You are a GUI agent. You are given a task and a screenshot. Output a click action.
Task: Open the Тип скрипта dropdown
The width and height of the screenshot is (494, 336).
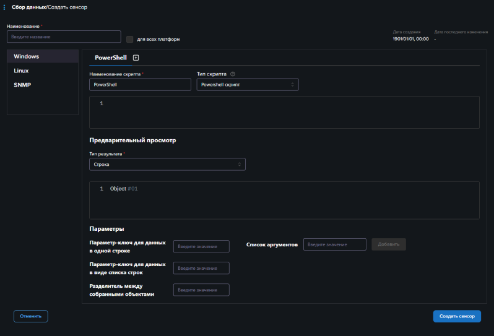pyautogui.click(x=248, y=85)
